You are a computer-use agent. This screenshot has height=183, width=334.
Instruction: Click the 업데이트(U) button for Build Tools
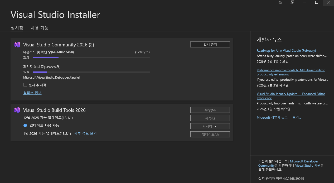click(210, 134)
